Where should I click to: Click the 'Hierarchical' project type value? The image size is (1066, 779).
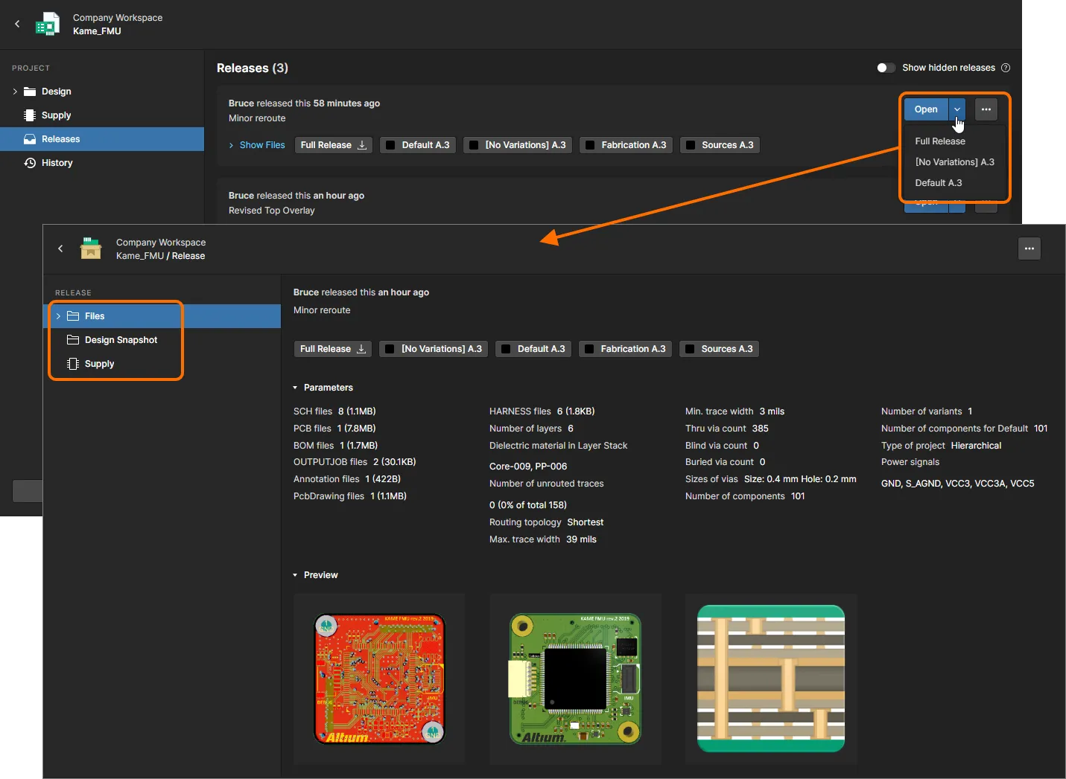pos(976,446)
